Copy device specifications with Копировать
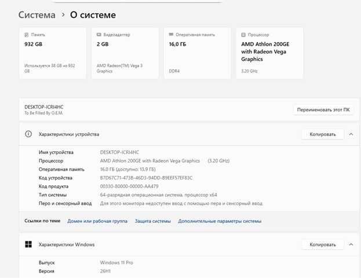 pyautogui.click(x=323, y=134)
